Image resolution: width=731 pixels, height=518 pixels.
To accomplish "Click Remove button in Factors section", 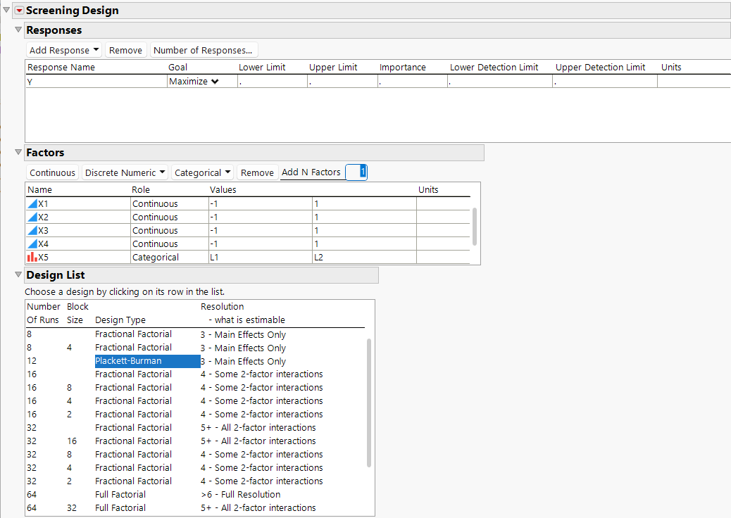I will click(x=257, y=173).
